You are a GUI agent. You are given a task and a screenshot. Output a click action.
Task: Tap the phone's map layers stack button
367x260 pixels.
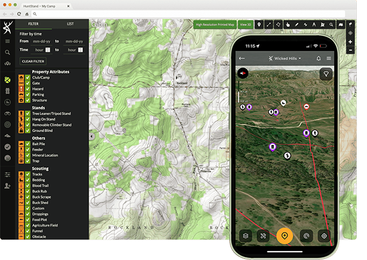coord(246,236)
